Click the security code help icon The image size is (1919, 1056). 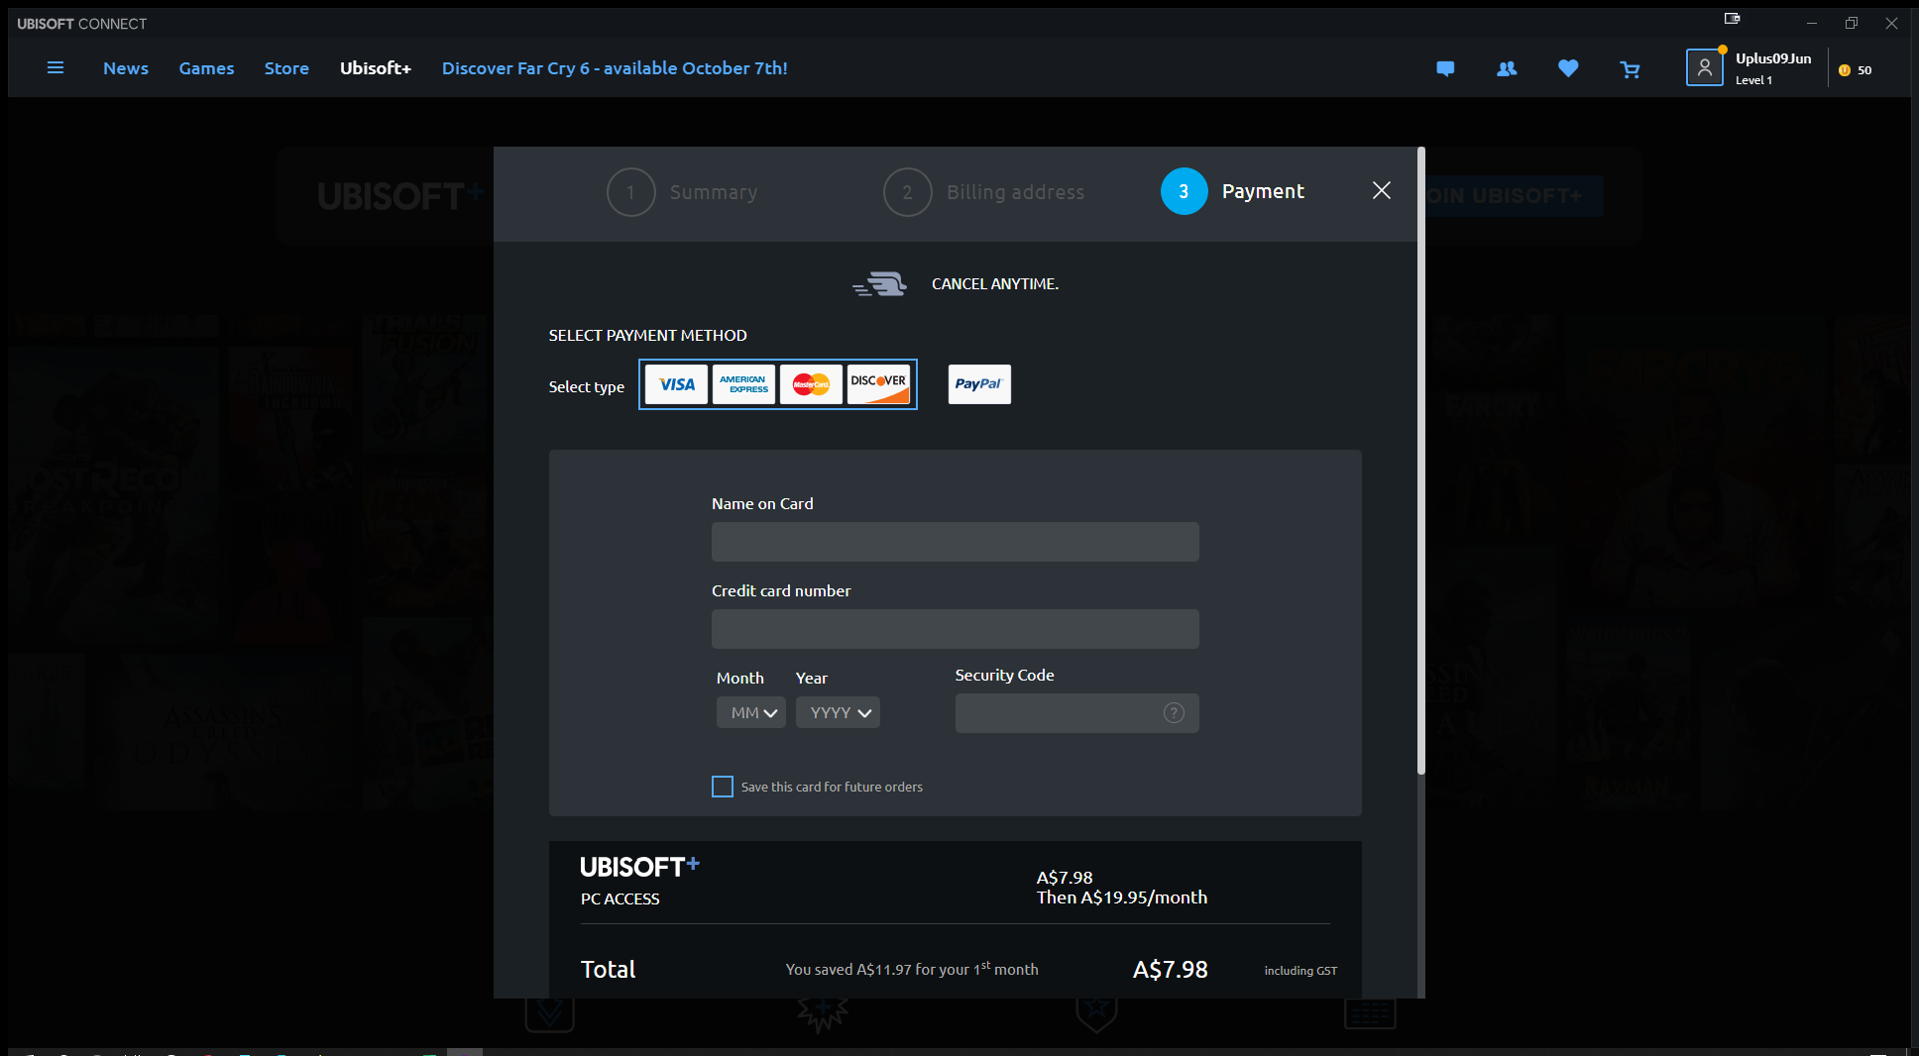click(1174, 713)
